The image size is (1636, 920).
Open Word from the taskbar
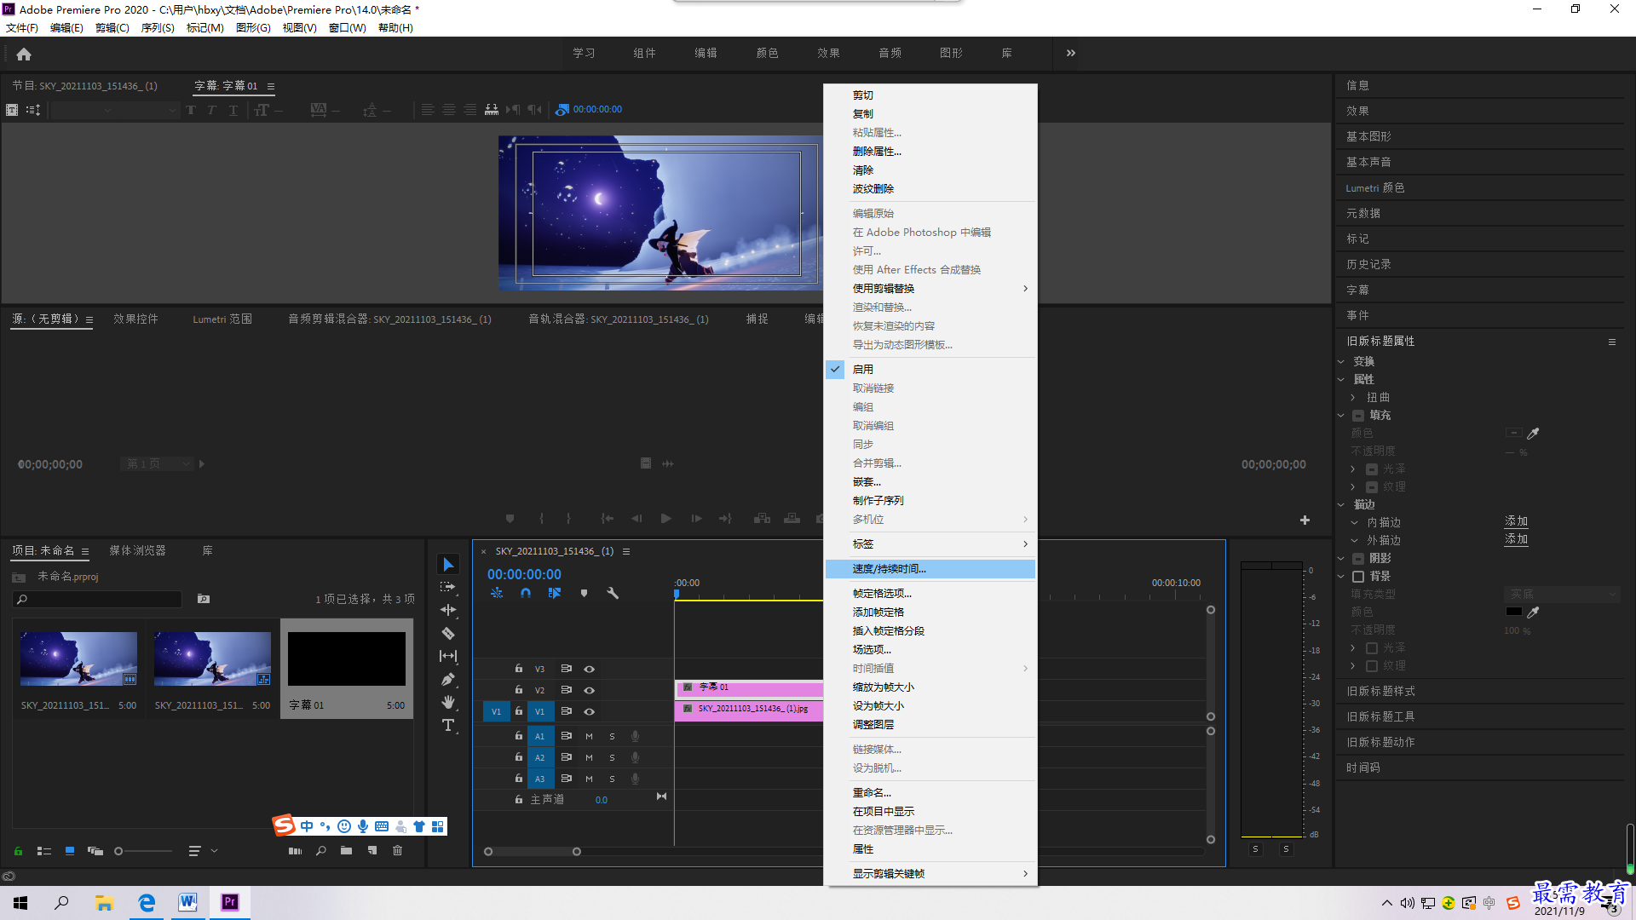click(187, 902)
